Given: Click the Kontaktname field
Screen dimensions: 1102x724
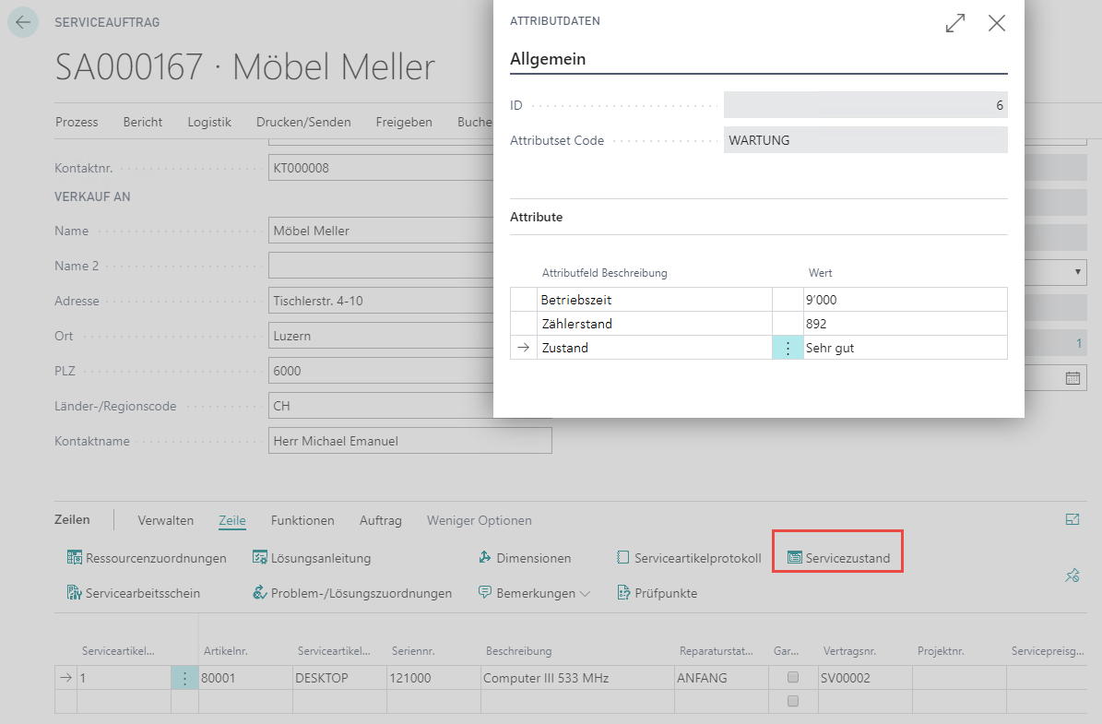Looking at the screenshot, I should [409, 441].
